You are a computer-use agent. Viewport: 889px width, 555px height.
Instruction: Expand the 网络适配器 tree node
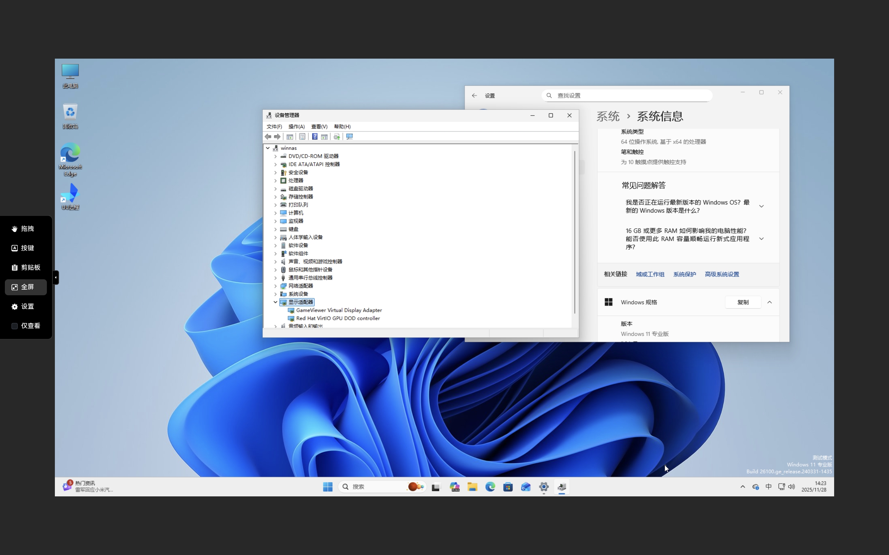coord(275,285)
